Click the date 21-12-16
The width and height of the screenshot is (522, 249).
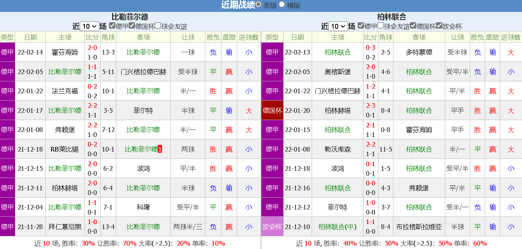tap(297, 188)
